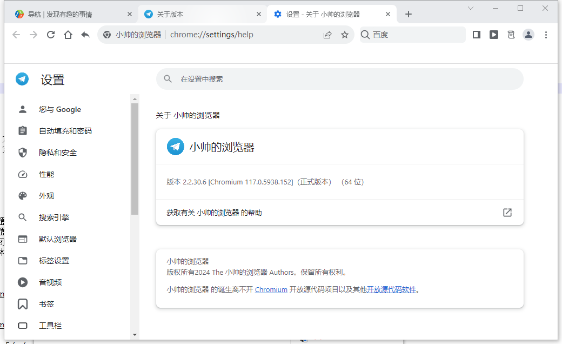The height and width of the screenshot is (344, 562).
Task: Open the home page
Action: click(68, 35)
